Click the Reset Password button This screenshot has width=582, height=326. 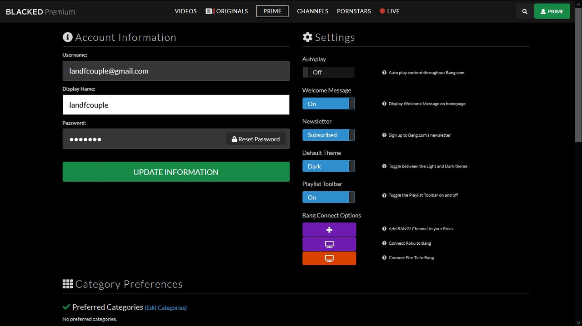(256, 139)
